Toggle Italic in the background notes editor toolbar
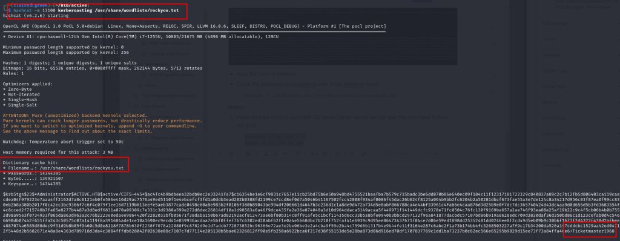This screenshot has height=241, width=620. (x=256, y=154)
